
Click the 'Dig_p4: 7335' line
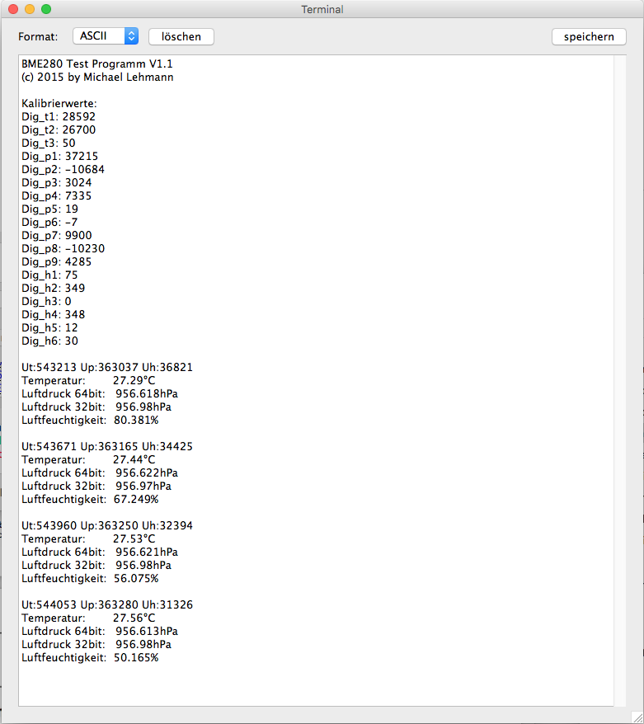[56, 195]
